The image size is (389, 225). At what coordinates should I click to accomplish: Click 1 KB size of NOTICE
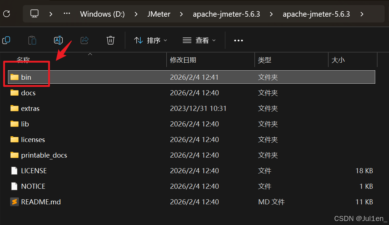366,186
